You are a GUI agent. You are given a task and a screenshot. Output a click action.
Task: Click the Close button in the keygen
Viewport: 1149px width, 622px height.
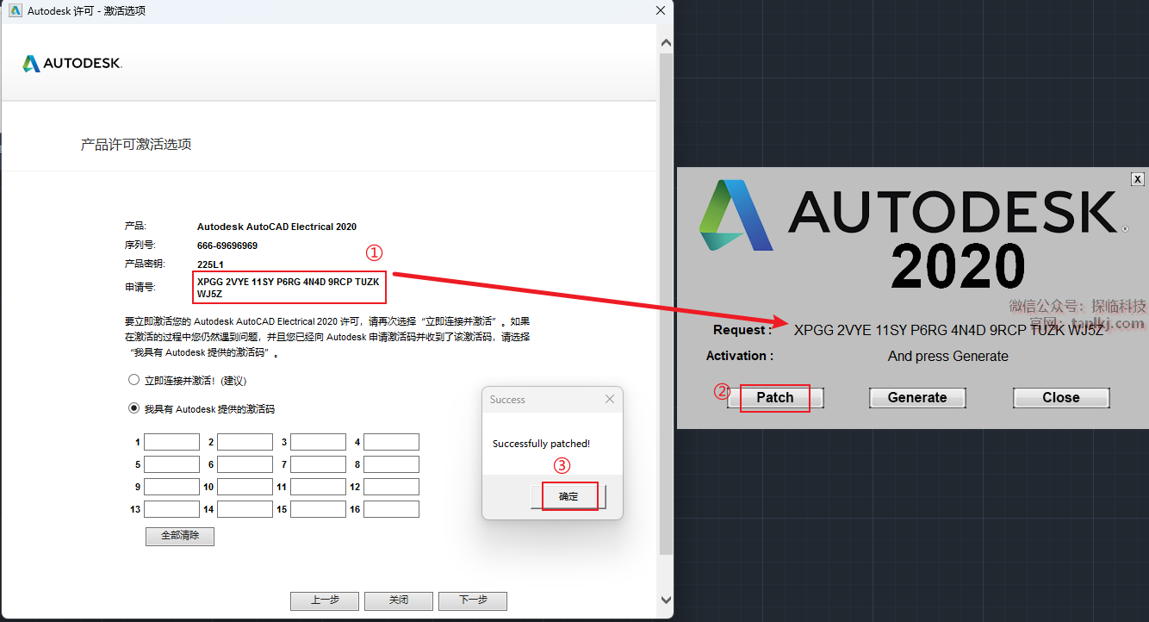(x=1061, y=397)
